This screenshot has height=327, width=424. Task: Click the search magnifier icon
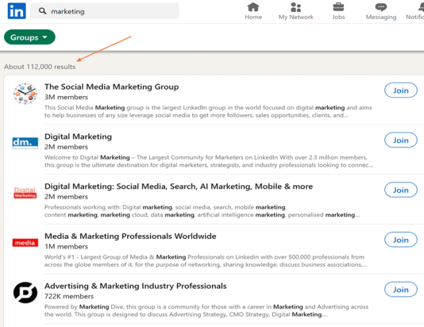pos(42,11)
